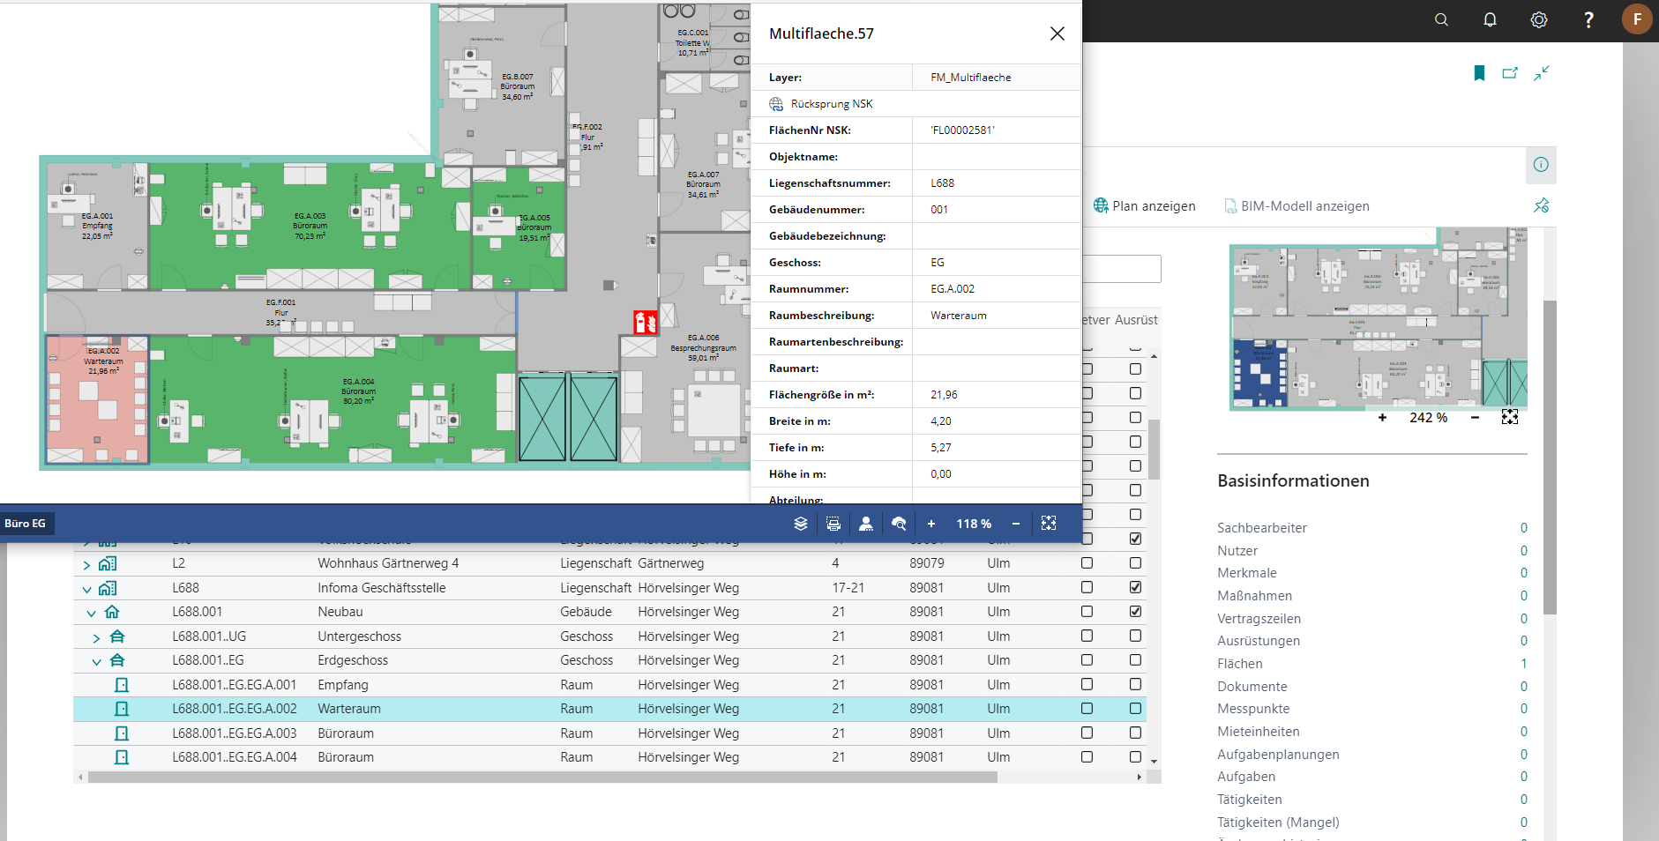Click the bookmark icon
The image size is (1659, 841).
coord(1479,73)
